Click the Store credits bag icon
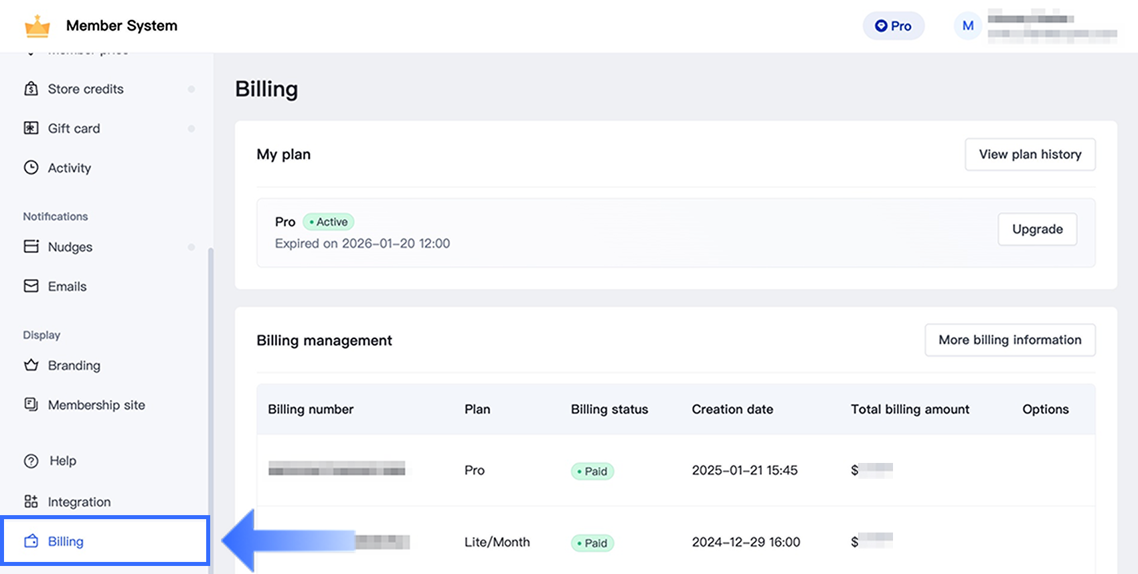The image size is (1138, 574). click(x=31, y=89)
